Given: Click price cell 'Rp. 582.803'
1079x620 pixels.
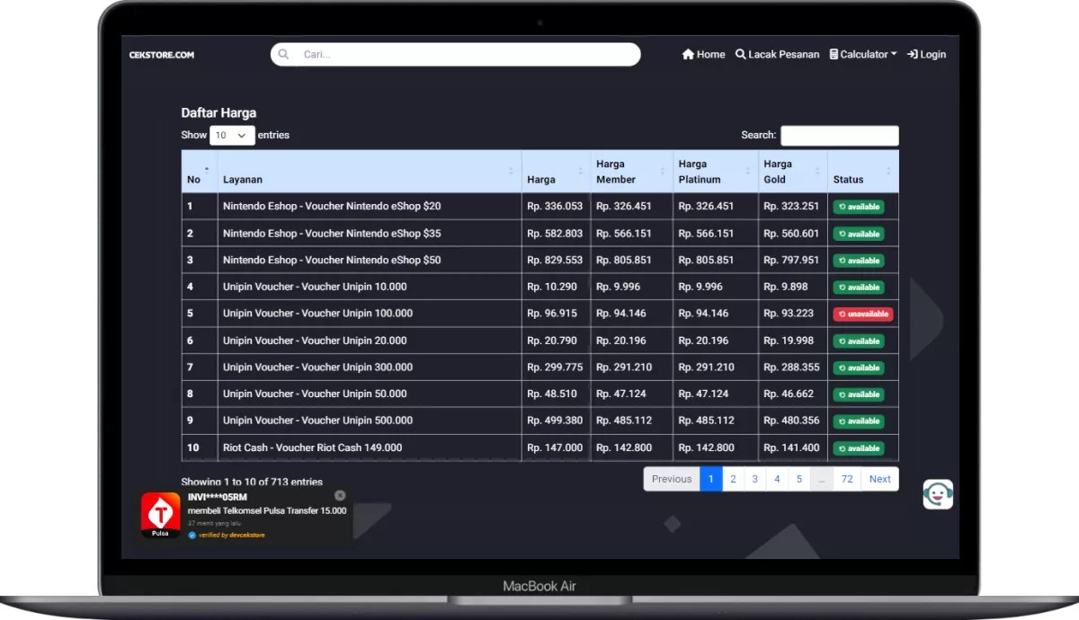Looking at the screenshot, I should (x=555, y=233).
